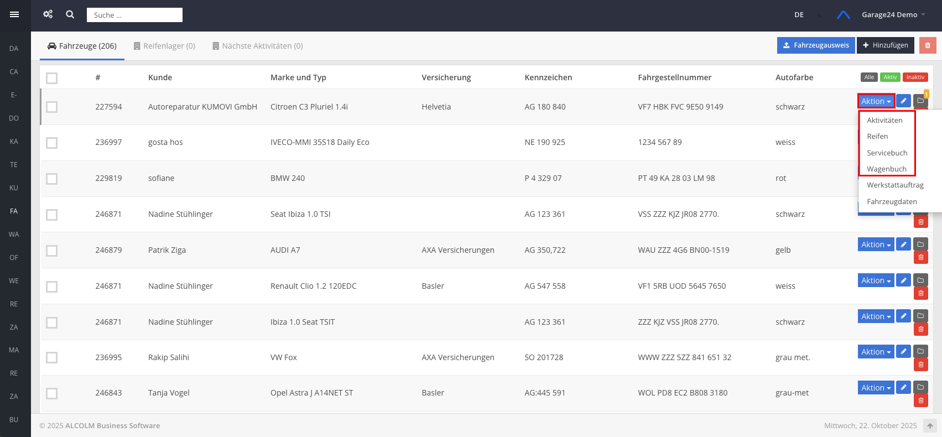Expand Aktion dropdown for Renault Clio row
942x437 pixels.
876,280
